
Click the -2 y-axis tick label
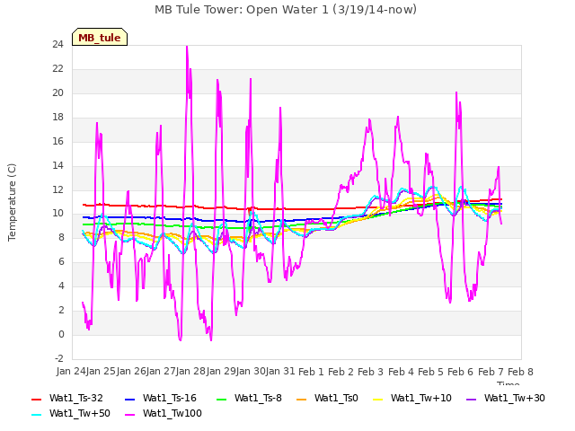58,358
